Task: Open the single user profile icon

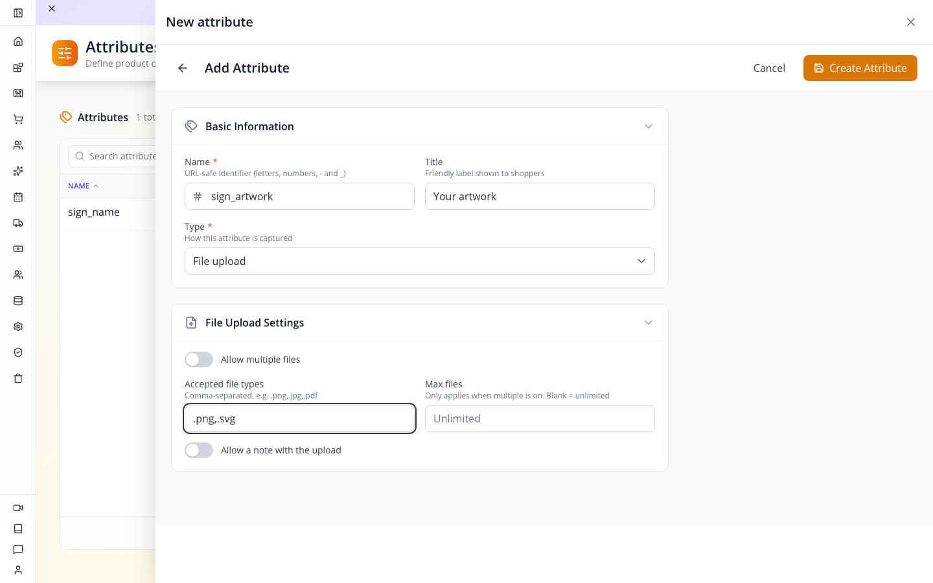Action: click(x=18, y=570)
